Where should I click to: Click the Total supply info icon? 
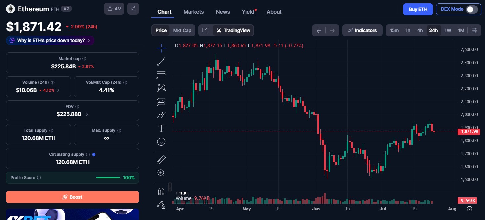[x=51, y=131]
